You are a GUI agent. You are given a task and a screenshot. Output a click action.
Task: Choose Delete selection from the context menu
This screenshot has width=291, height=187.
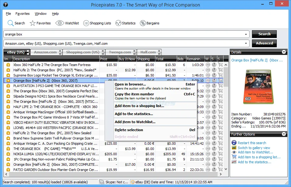tap(155, 130)
